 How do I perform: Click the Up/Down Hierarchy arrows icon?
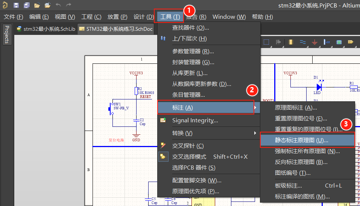[x=163, y=38]
